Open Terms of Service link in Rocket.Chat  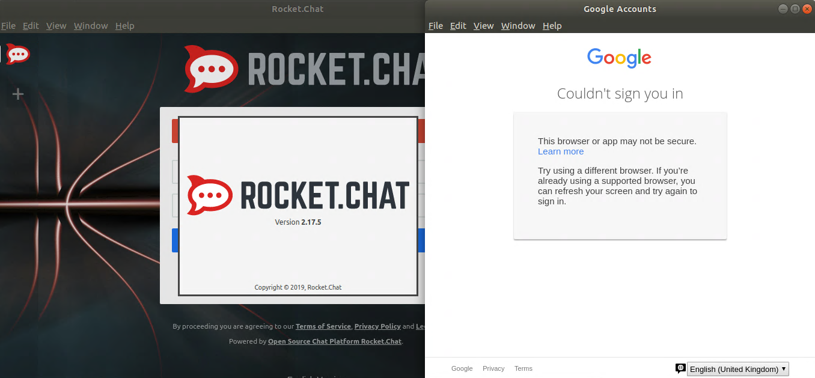323,326
